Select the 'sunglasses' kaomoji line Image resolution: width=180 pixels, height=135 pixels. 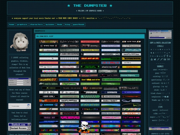(x=160, y=97)
